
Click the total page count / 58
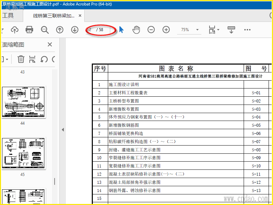click(100, 30)
